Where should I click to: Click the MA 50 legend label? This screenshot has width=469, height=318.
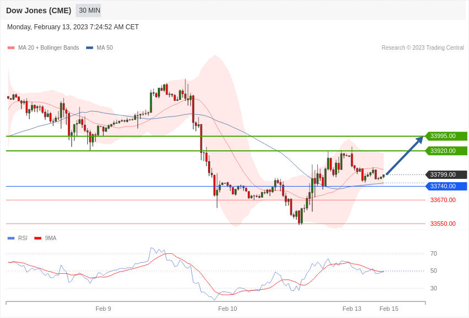[x=105, y=48]
